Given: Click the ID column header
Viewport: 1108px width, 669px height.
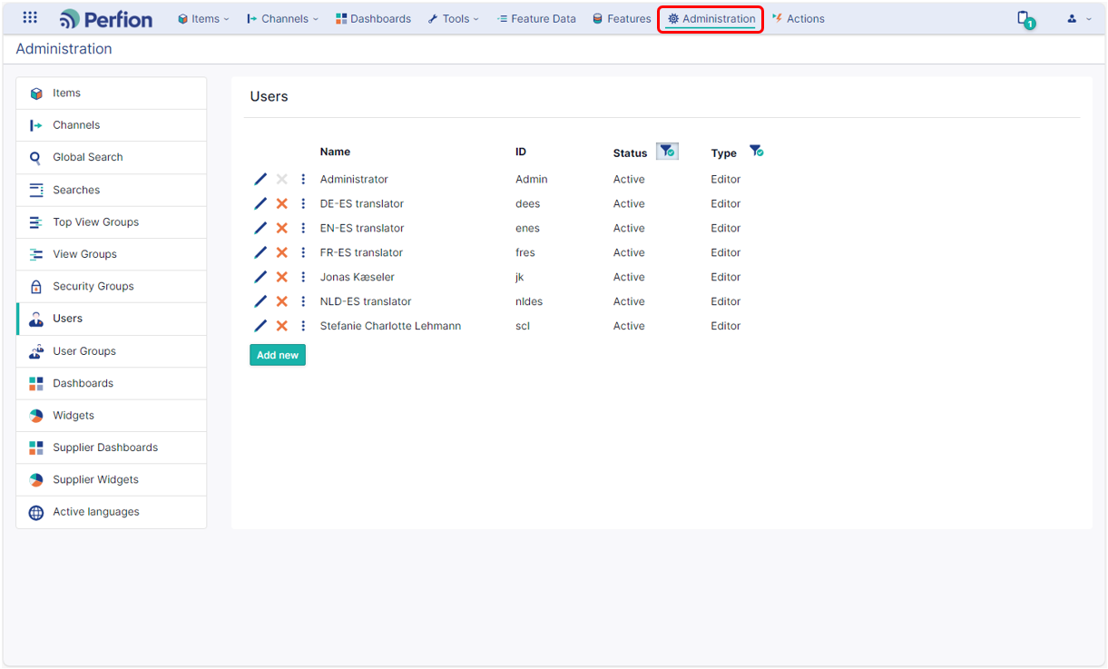Looking at the screenshot, I should 521,152.
